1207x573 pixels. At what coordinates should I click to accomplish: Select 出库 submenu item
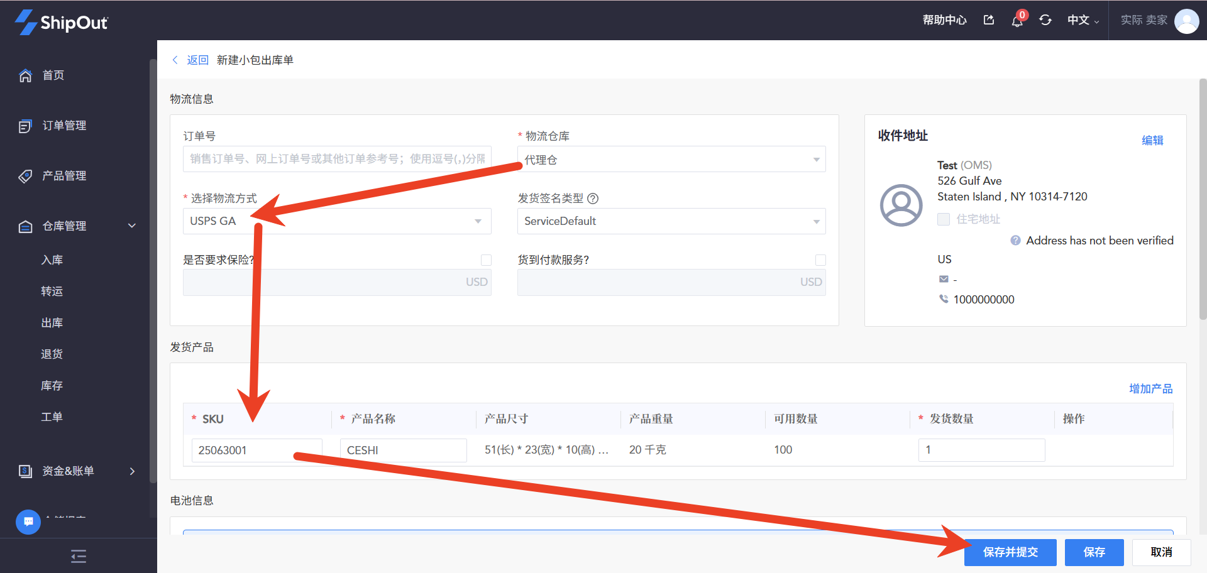[52, 323]
